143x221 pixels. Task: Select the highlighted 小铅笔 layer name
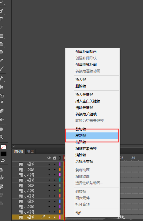coord(29,217)
